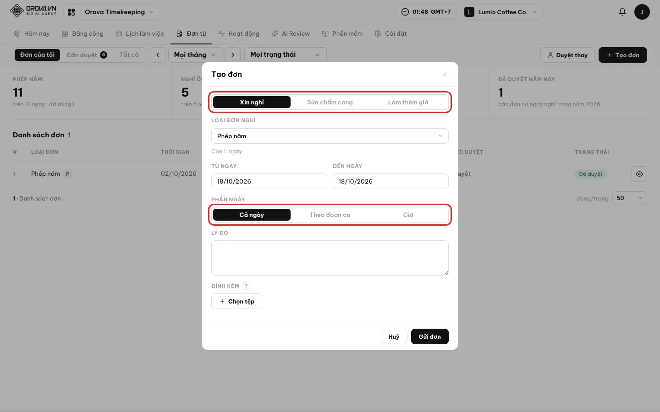Viewport: 660px width, 412px height.
Task: Select Làm thêm giờ request type
Action: click(408, 102)
